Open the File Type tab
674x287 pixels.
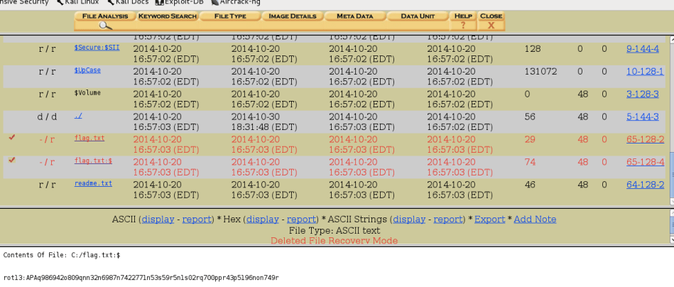[229, 16]
